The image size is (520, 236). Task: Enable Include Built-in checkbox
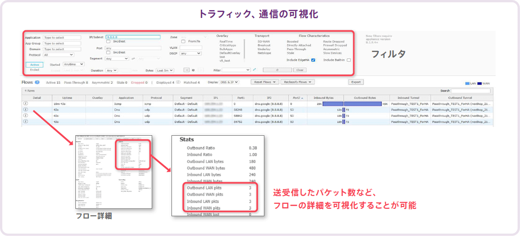349,60
